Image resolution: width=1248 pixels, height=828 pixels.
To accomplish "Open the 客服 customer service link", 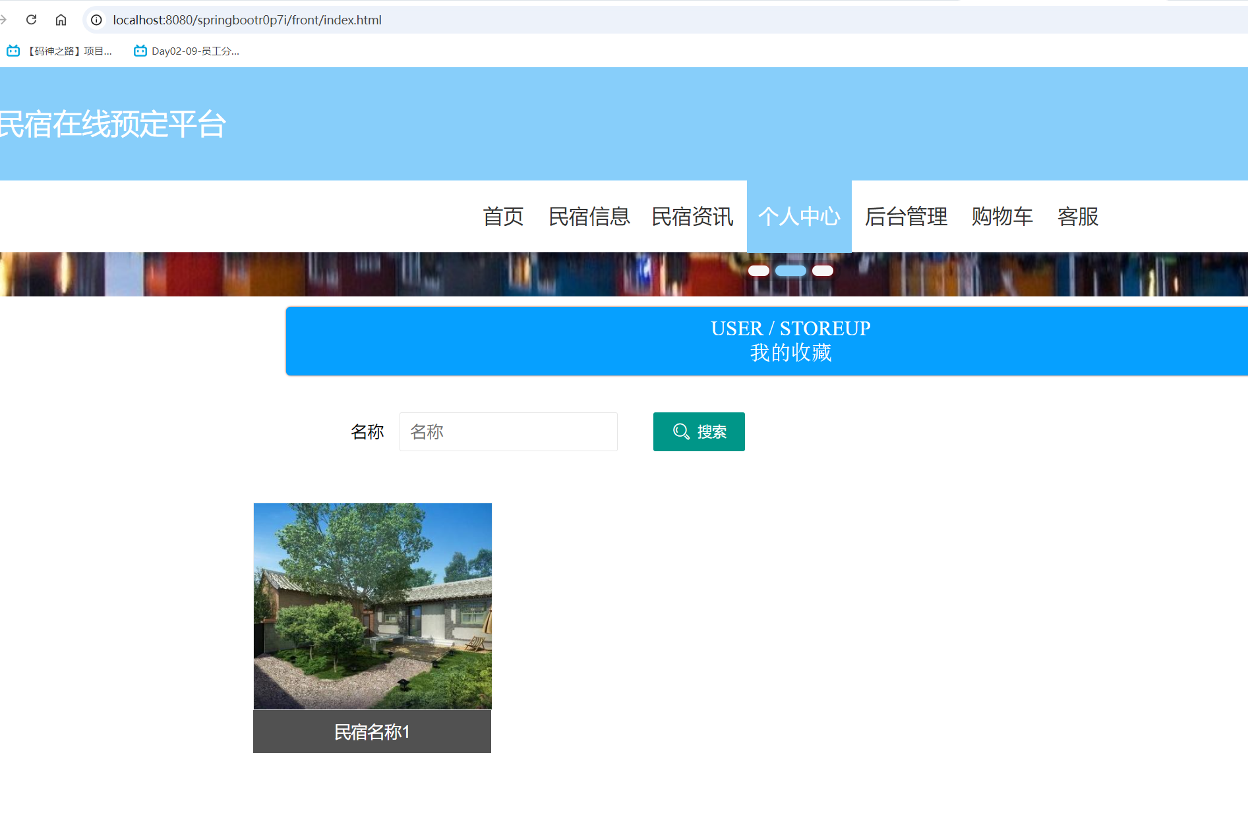I will tap(1077, 217).
